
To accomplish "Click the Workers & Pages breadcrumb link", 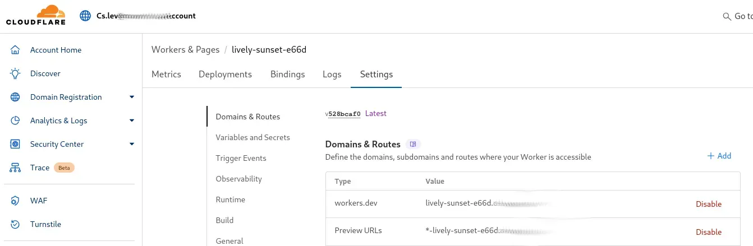I will 185,49.
